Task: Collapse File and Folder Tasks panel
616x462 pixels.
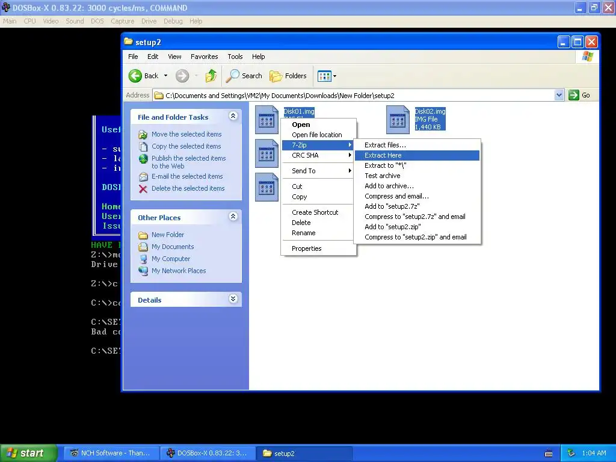Action: coord(233,116)
